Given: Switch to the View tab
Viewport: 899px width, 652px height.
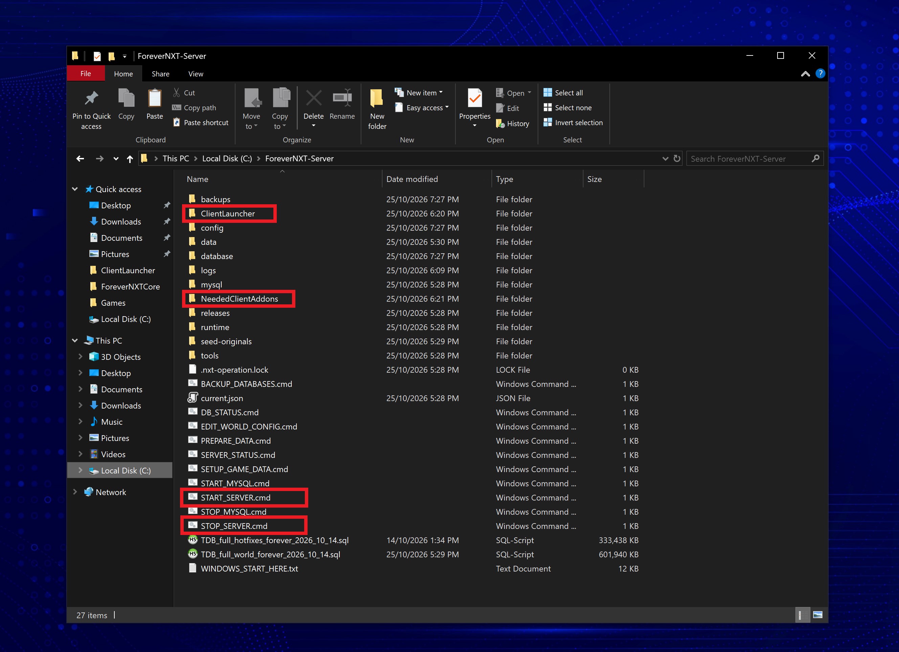Looking at the screenshot, I should [x=196, y=74].
